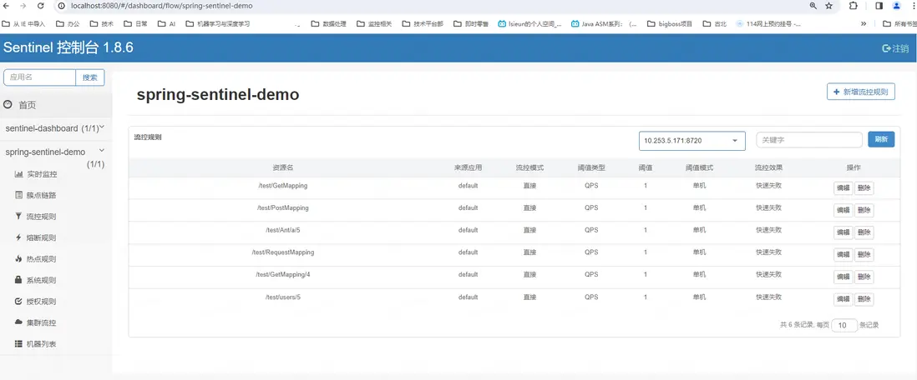Click the browser forward arrow

coord(23,6)
